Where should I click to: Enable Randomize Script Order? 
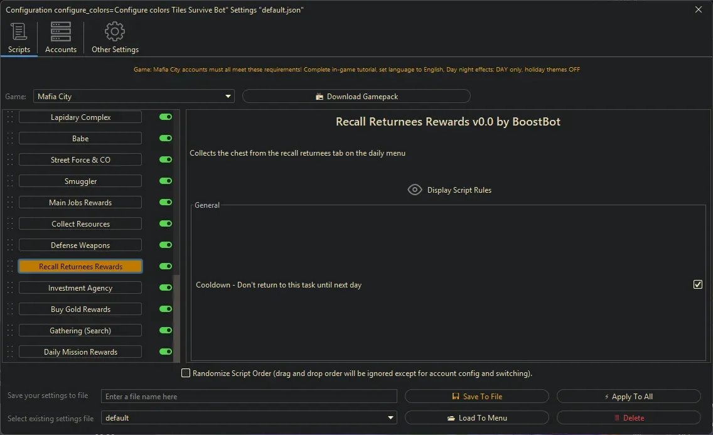coord(186,373)
